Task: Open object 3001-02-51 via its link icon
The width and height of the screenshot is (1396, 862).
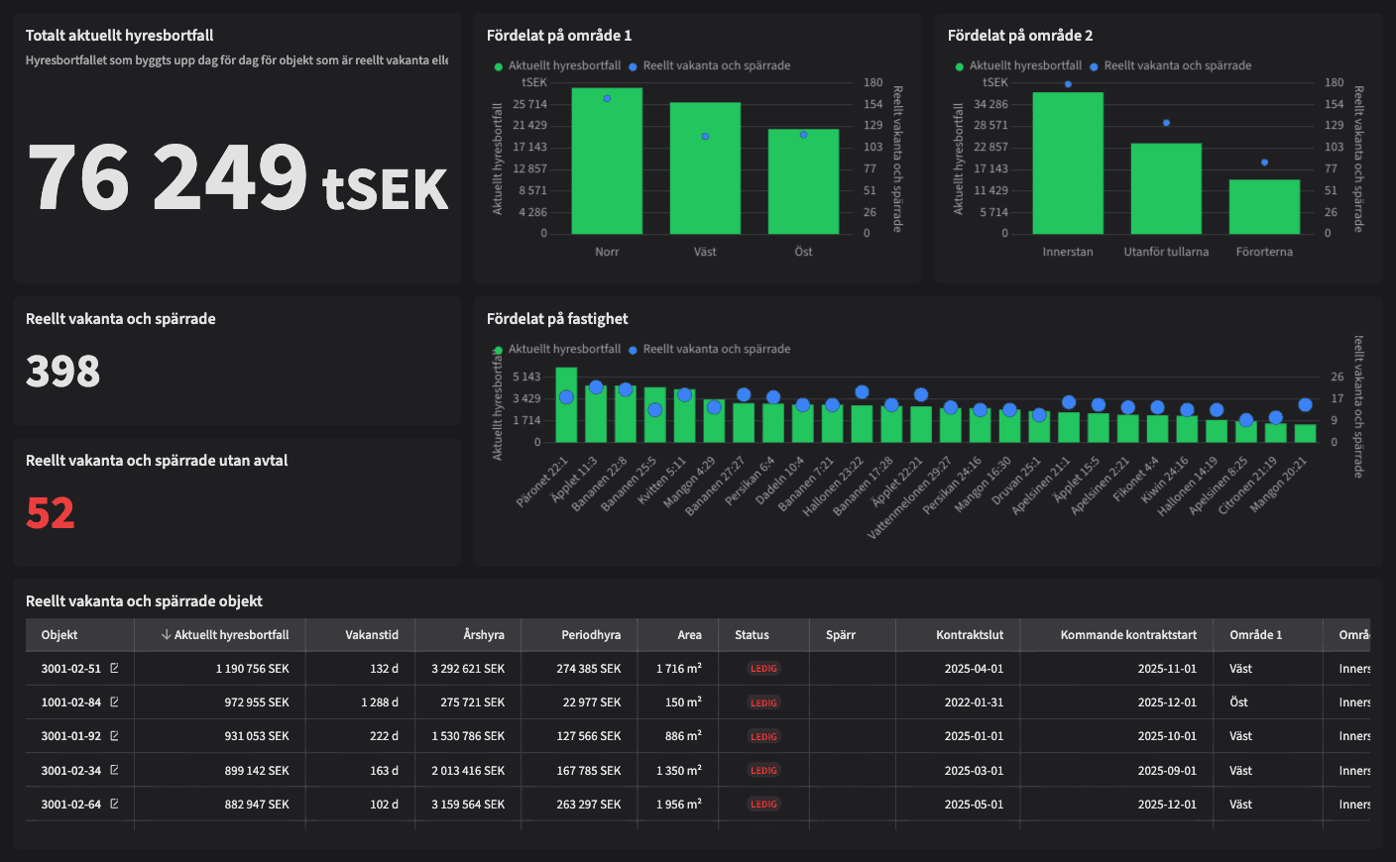Action: [114, 668]
